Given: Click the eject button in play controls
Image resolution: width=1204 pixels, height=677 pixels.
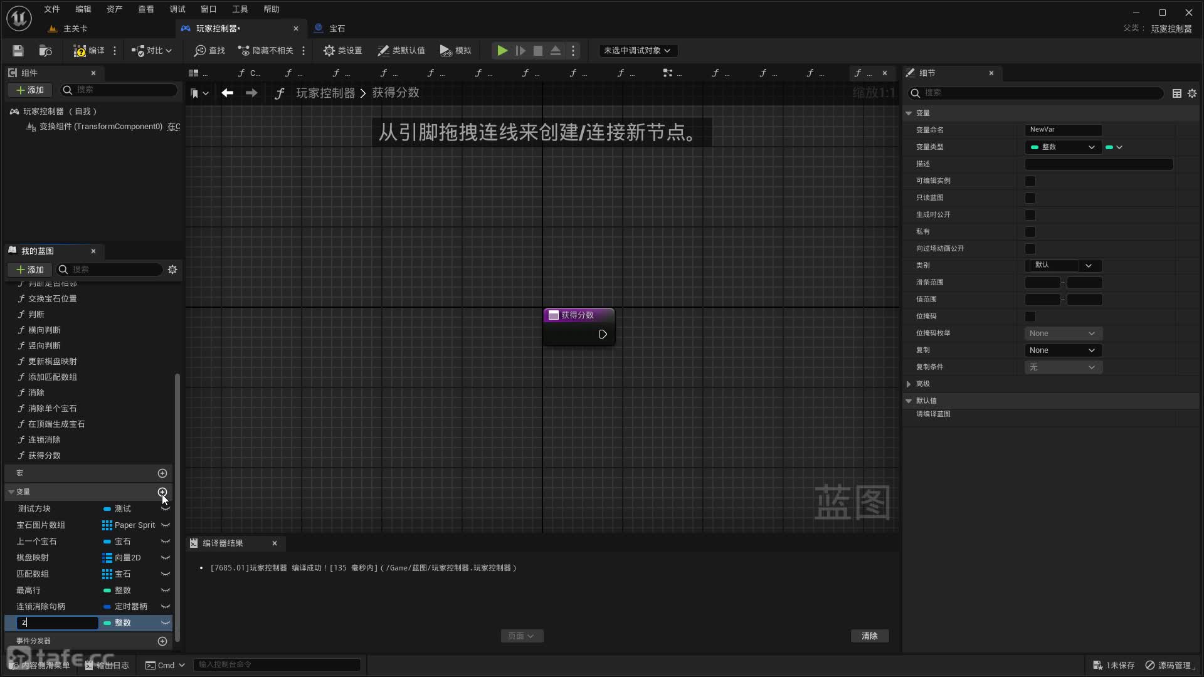Looking at the screenshot, I should 556,51.
